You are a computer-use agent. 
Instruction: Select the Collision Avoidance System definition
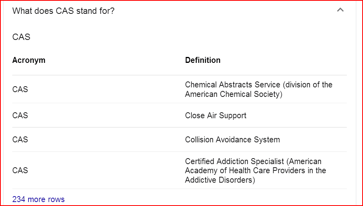[x=233, y=140]
